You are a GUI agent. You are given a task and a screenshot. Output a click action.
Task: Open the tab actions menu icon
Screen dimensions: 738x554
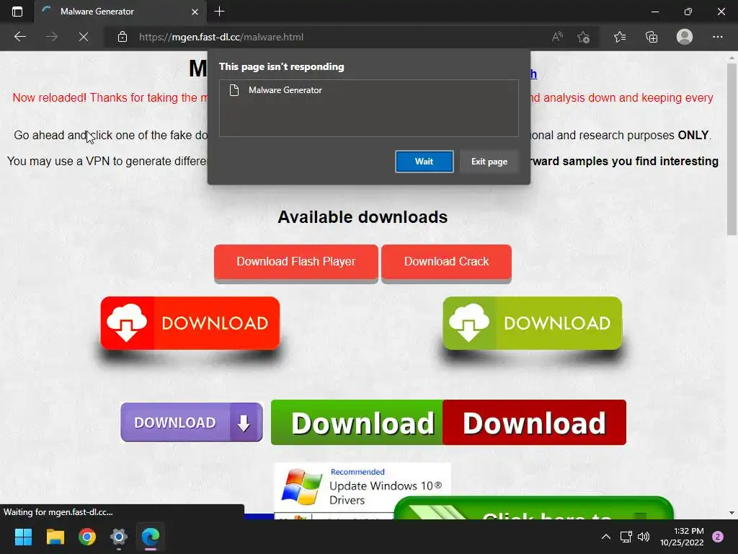pos(17,12)
